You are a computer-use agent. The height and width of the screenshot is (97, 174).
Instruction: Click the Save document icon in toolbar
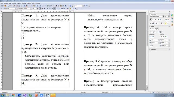[x=8, y=6]
